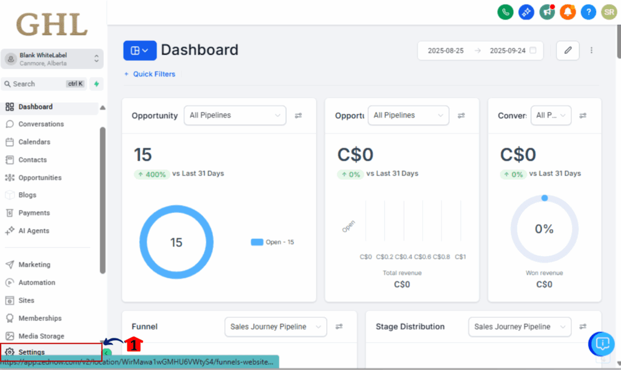This screenshot has height=370, width=621.
Task: Click the GHL logo
Action: pyautogui.click(x=52, y=24)
